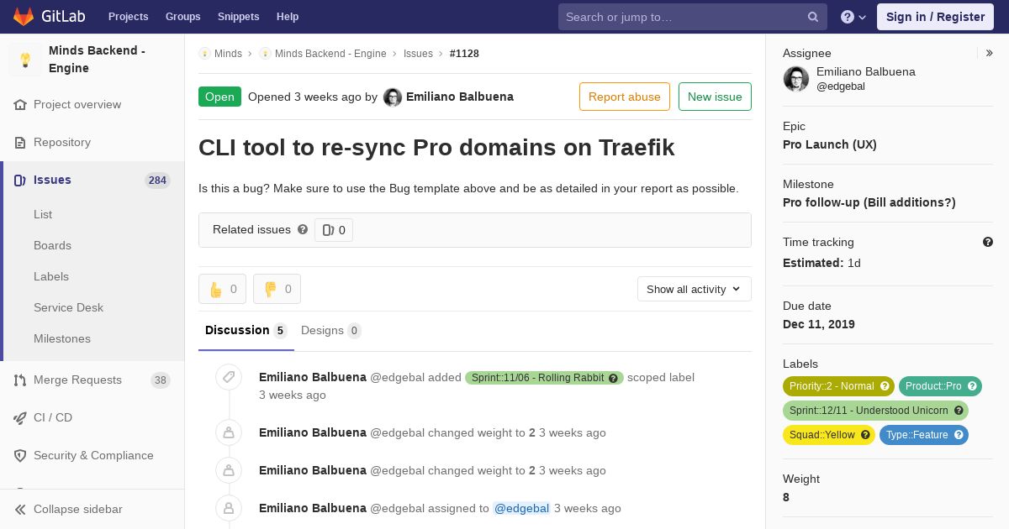Open the Groups menu in navbar

pos(182,17)
